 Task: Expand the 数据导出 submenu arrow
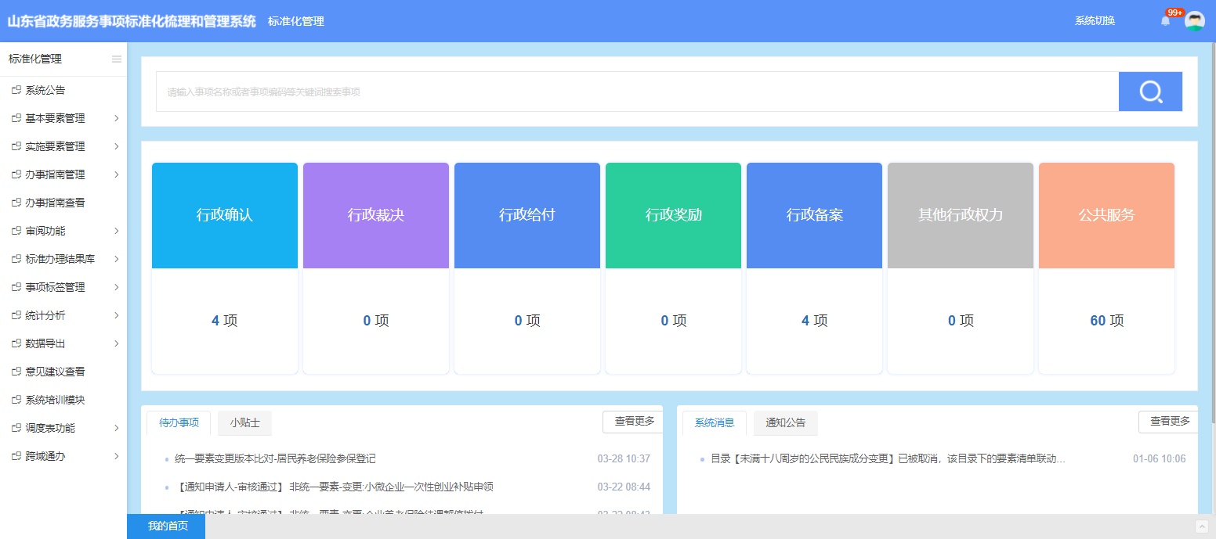point(117,343)
